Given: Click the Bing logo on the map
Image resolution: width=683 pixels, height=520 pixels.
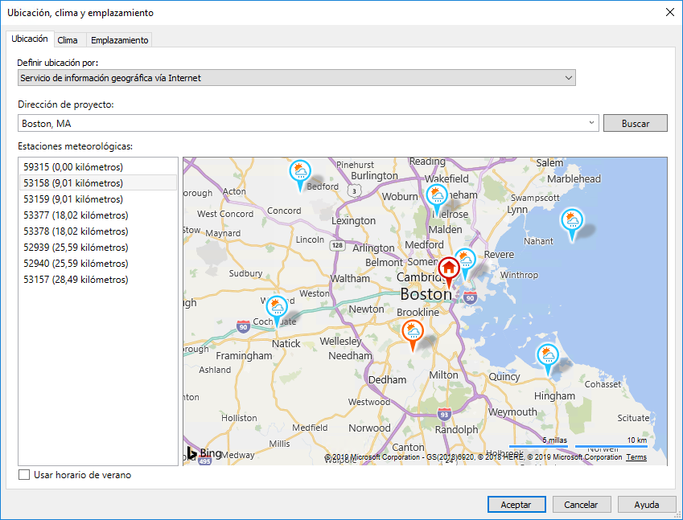Looking at the screenshot, I should pos(204,453).
